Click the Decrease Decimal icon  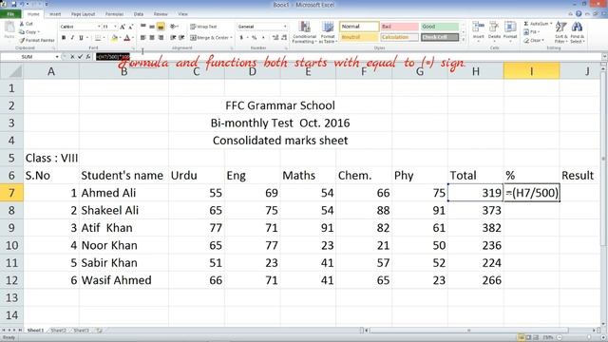click(x=284, y=38)
